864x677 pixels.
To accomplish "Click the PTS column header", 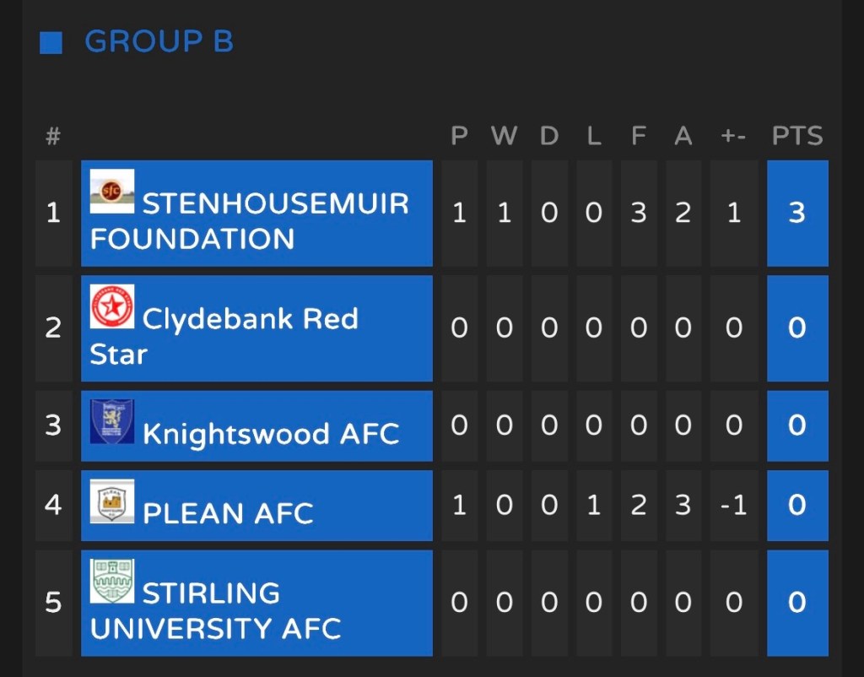I will (797, 136).
